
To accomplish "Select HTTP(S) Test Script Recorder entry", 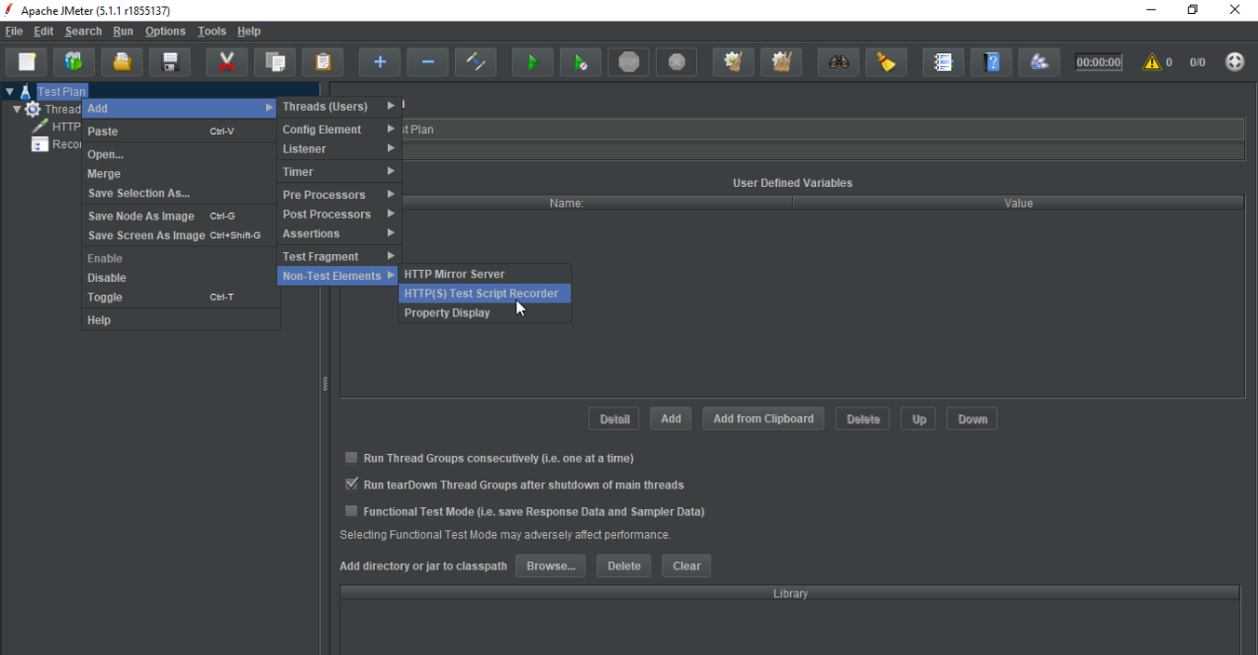I will (x=483, y=293).
